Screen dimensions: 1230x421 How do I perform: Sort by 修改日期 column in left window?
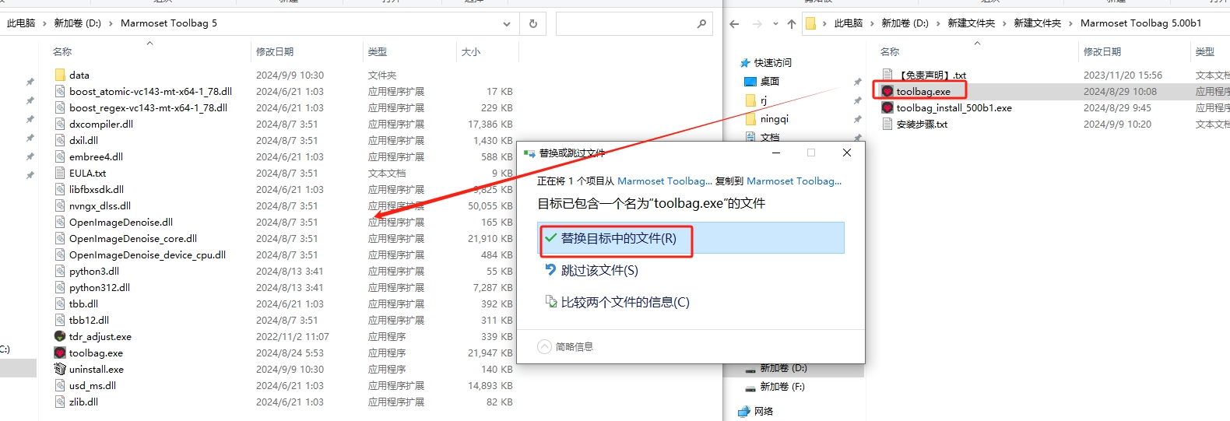(275, 51)
